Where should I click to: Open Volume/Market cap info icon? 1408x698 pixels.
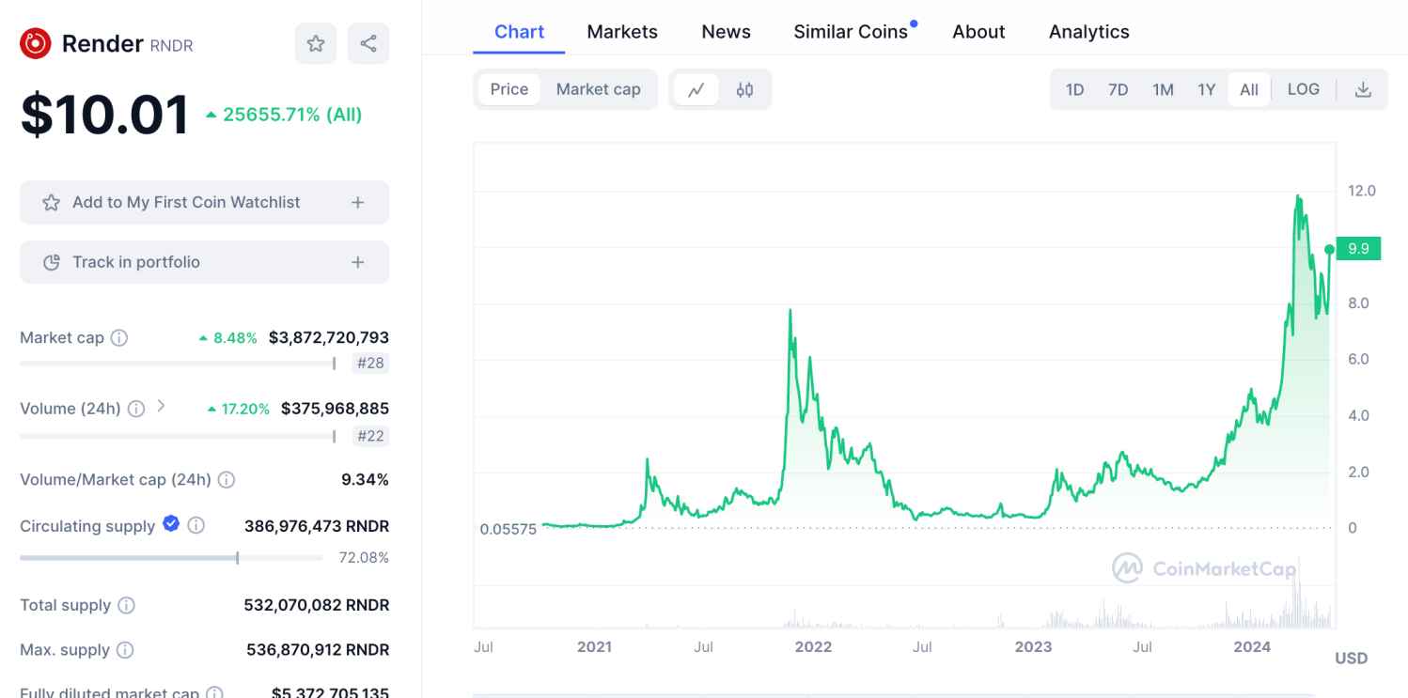[x=227, y=480]
